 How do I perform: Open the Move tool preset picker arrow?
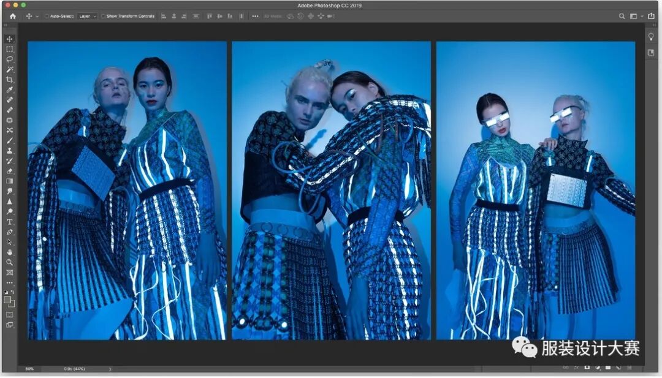point(37,17)
